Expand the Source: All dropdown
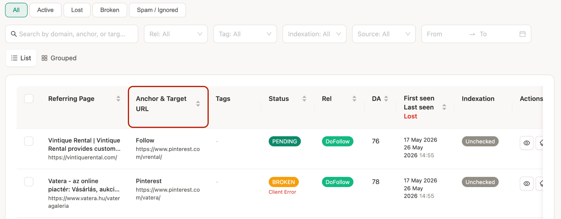This screenshot has width=561, height=219. [384, 34]
